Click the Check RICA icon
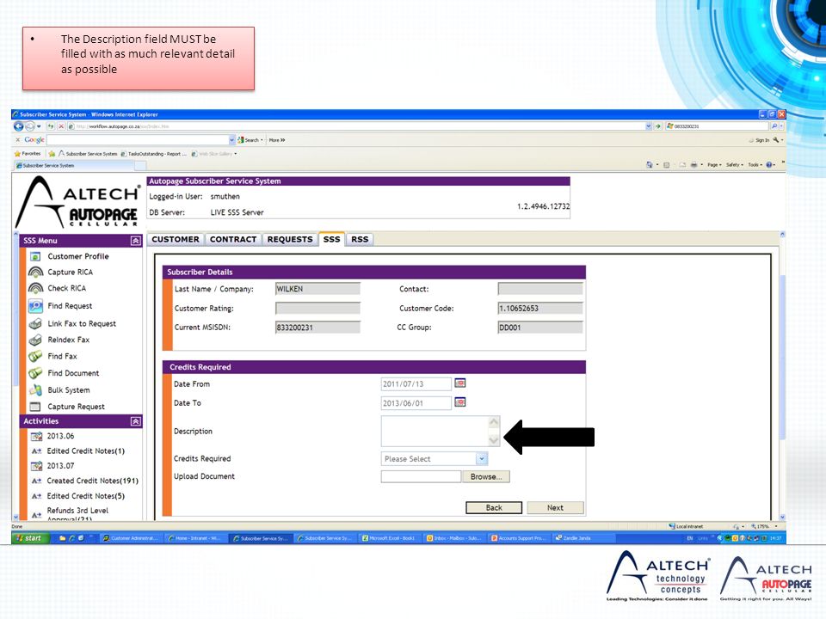 [x=35, y=289]
